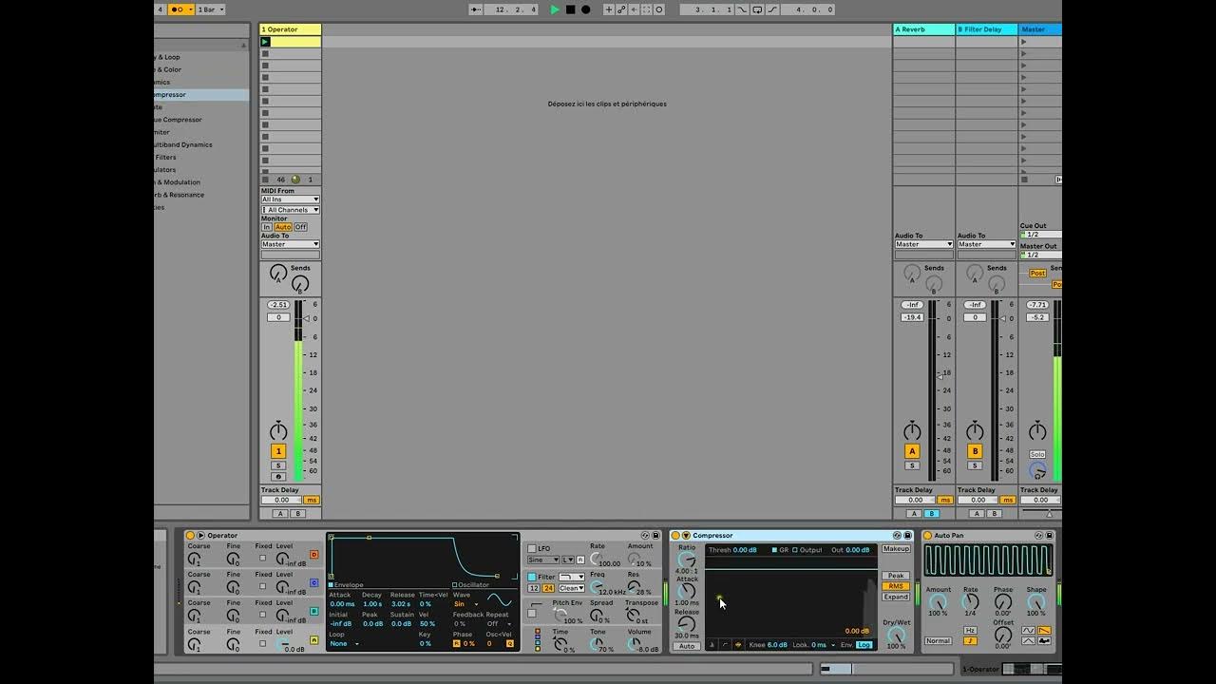Open LFO waveform Sine dropdown
This screenshot has width=1216, height=684.
[543, 560]
